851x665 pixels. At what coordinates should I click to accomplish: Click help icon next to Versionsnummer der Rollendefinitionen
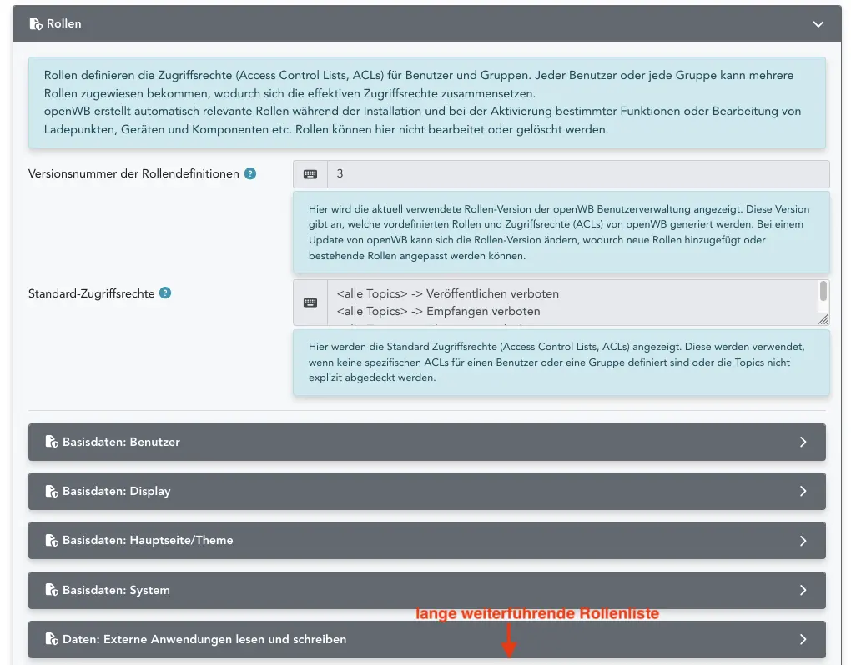tap(250, 174)
